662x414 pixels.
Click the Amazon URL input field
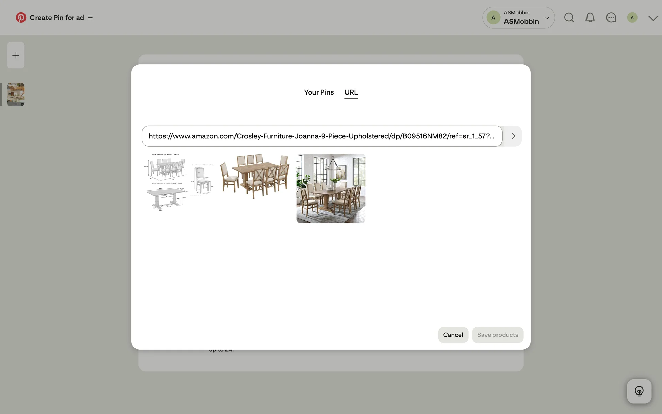click(x=321, y=136)
